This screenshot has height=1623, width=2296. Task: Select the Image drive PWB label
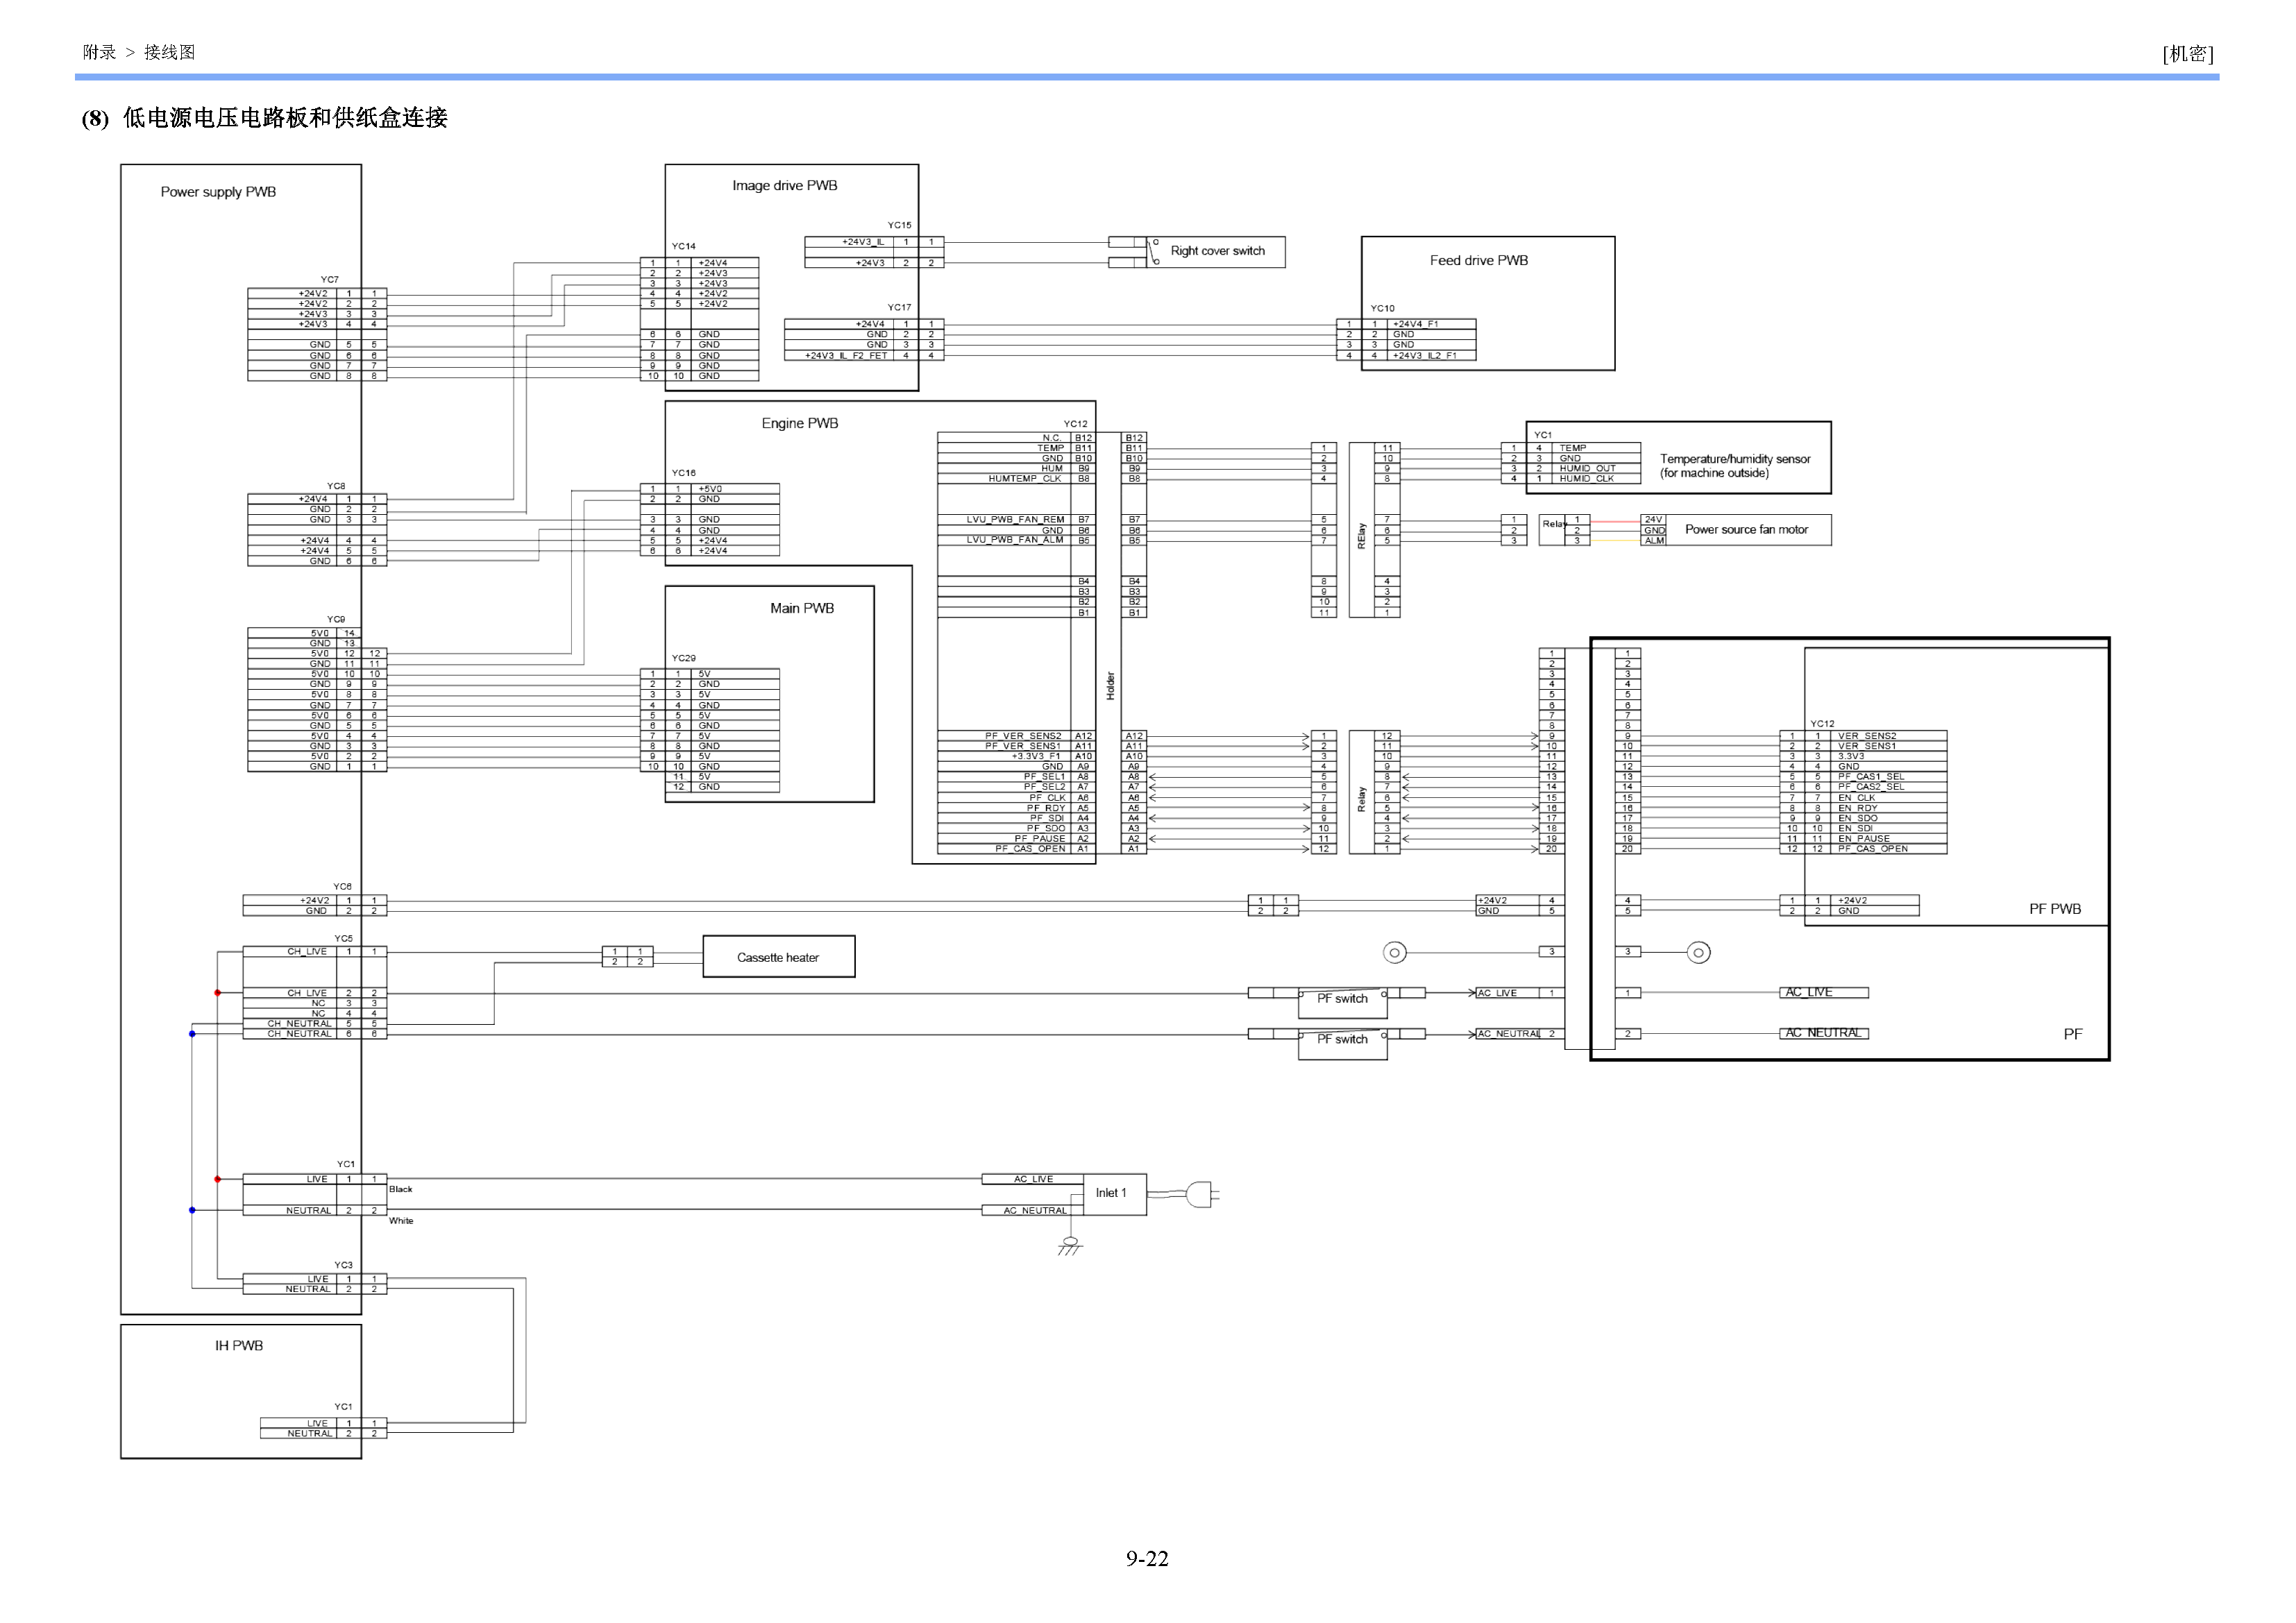coord(785,185)
